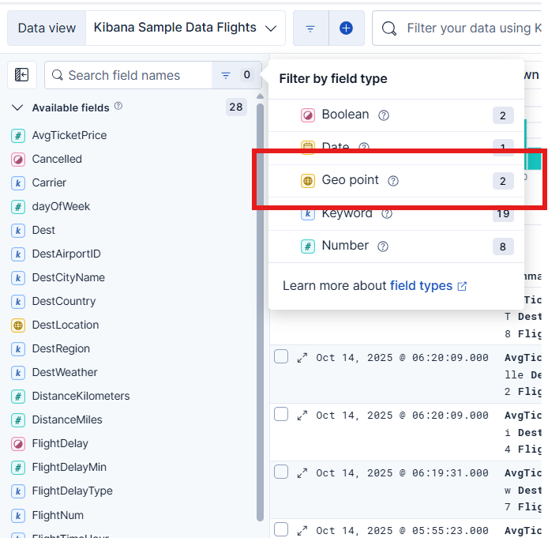This screenshot has height=538, width=548.
Task: Select the first document row checkbox
Action: [x=281, y=356]
